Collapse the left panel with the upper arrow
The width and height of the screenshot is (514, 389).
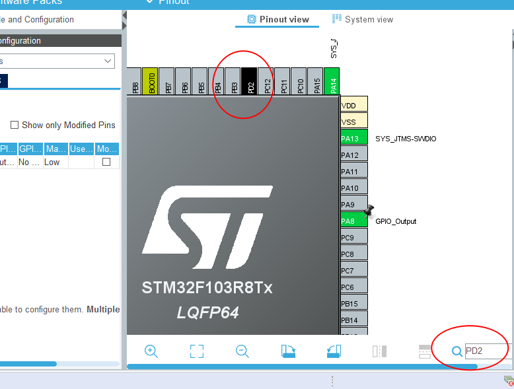click(x=124, y=15)
